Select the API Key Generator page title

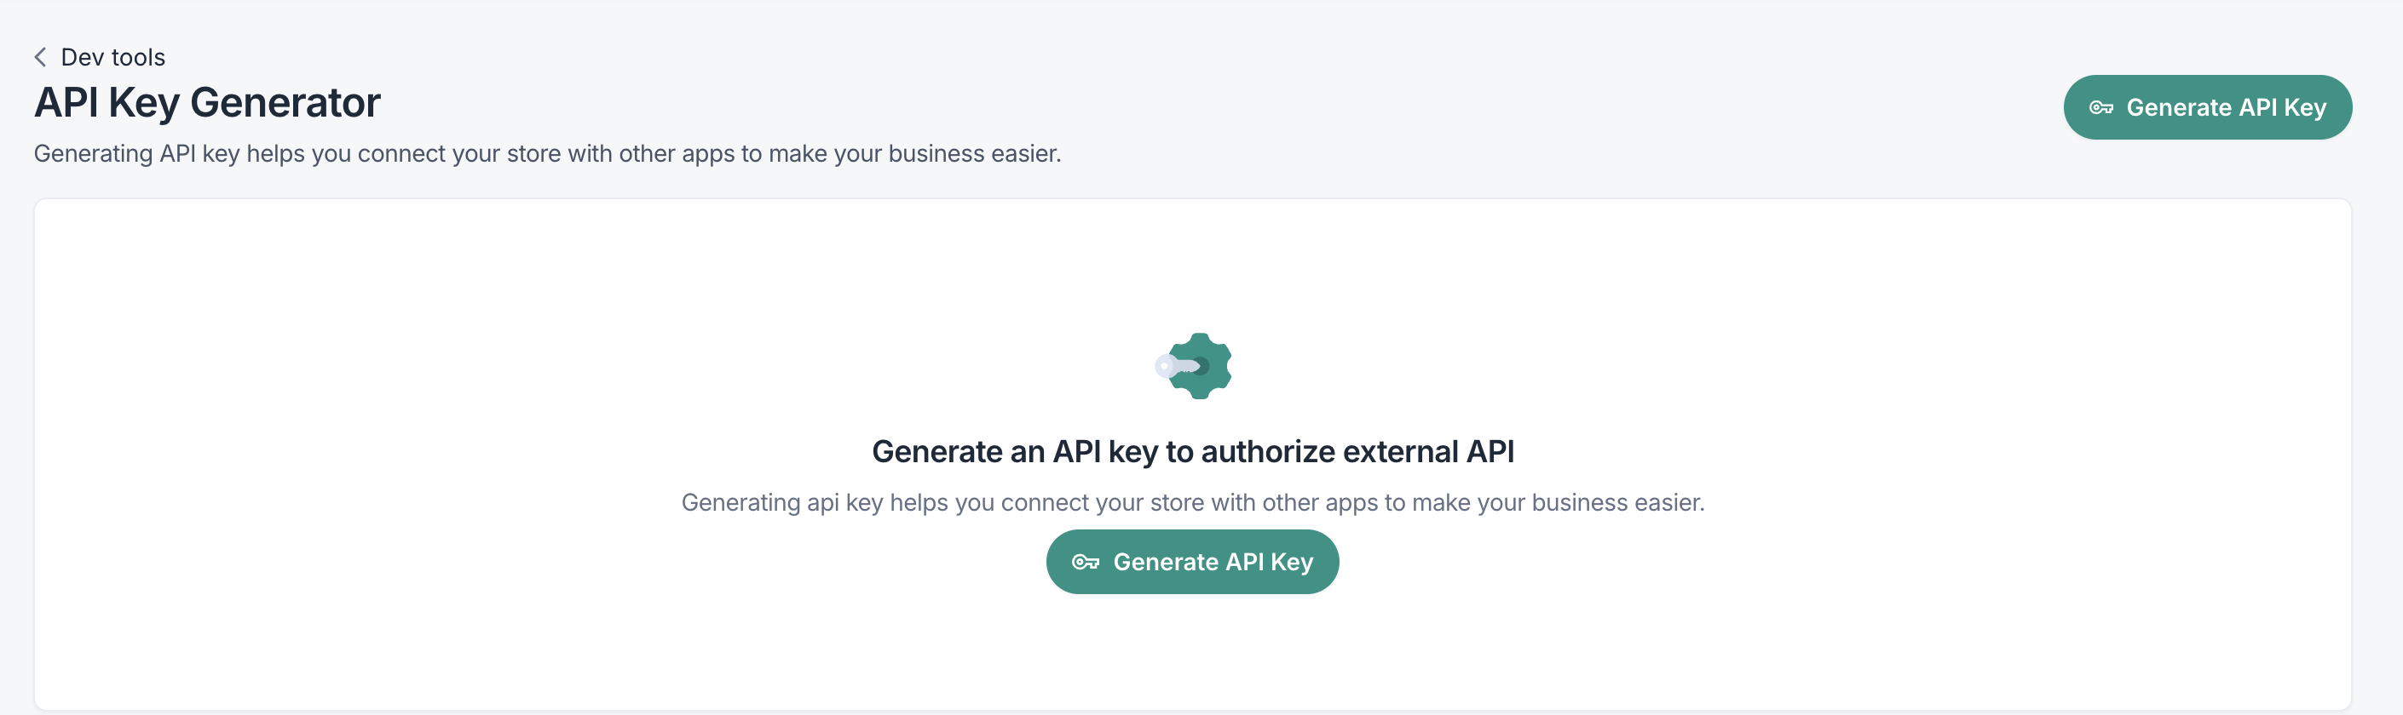(x=207, y=102)
